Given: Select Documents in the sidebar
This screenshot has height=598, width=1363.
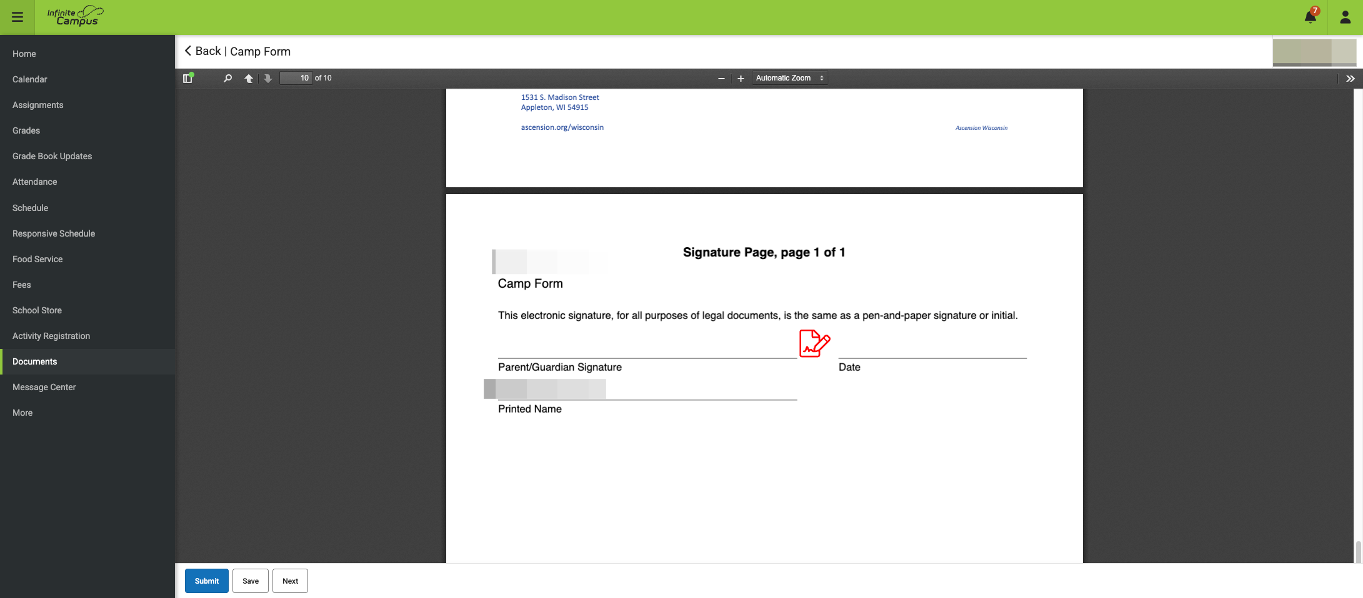Looking at the screenshot, I should pos(87,361).
